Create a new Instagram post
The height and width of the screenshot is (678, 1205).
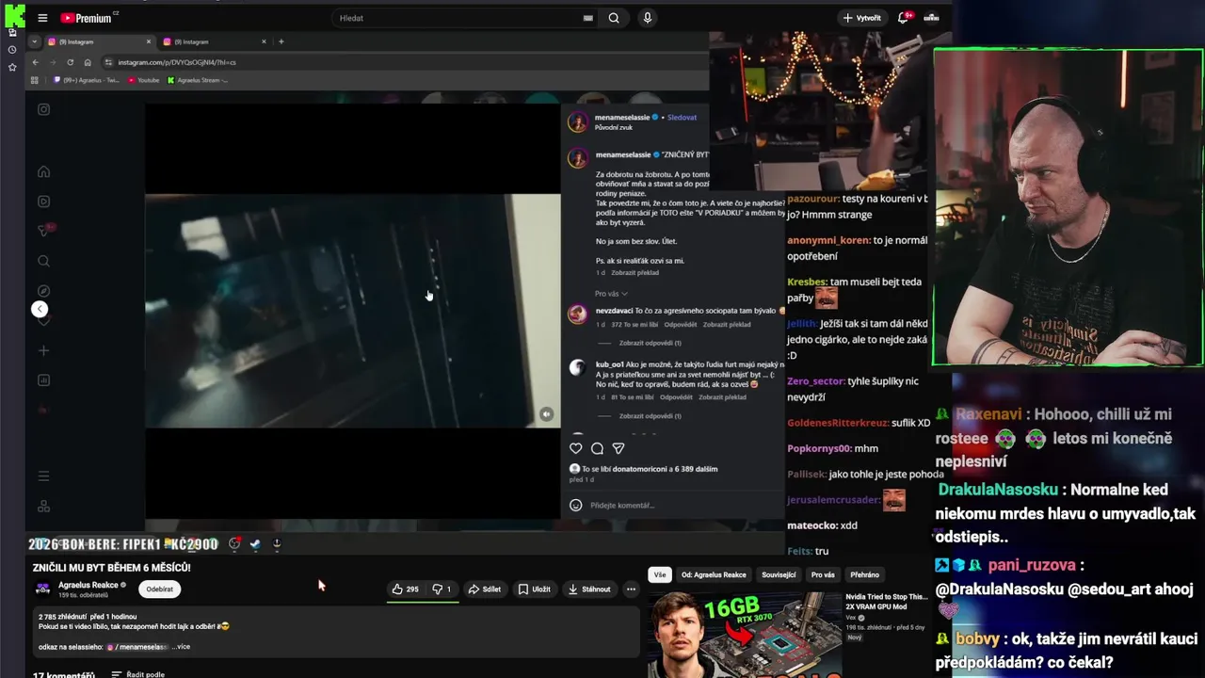pyautogui.click(x=43, y=350)
